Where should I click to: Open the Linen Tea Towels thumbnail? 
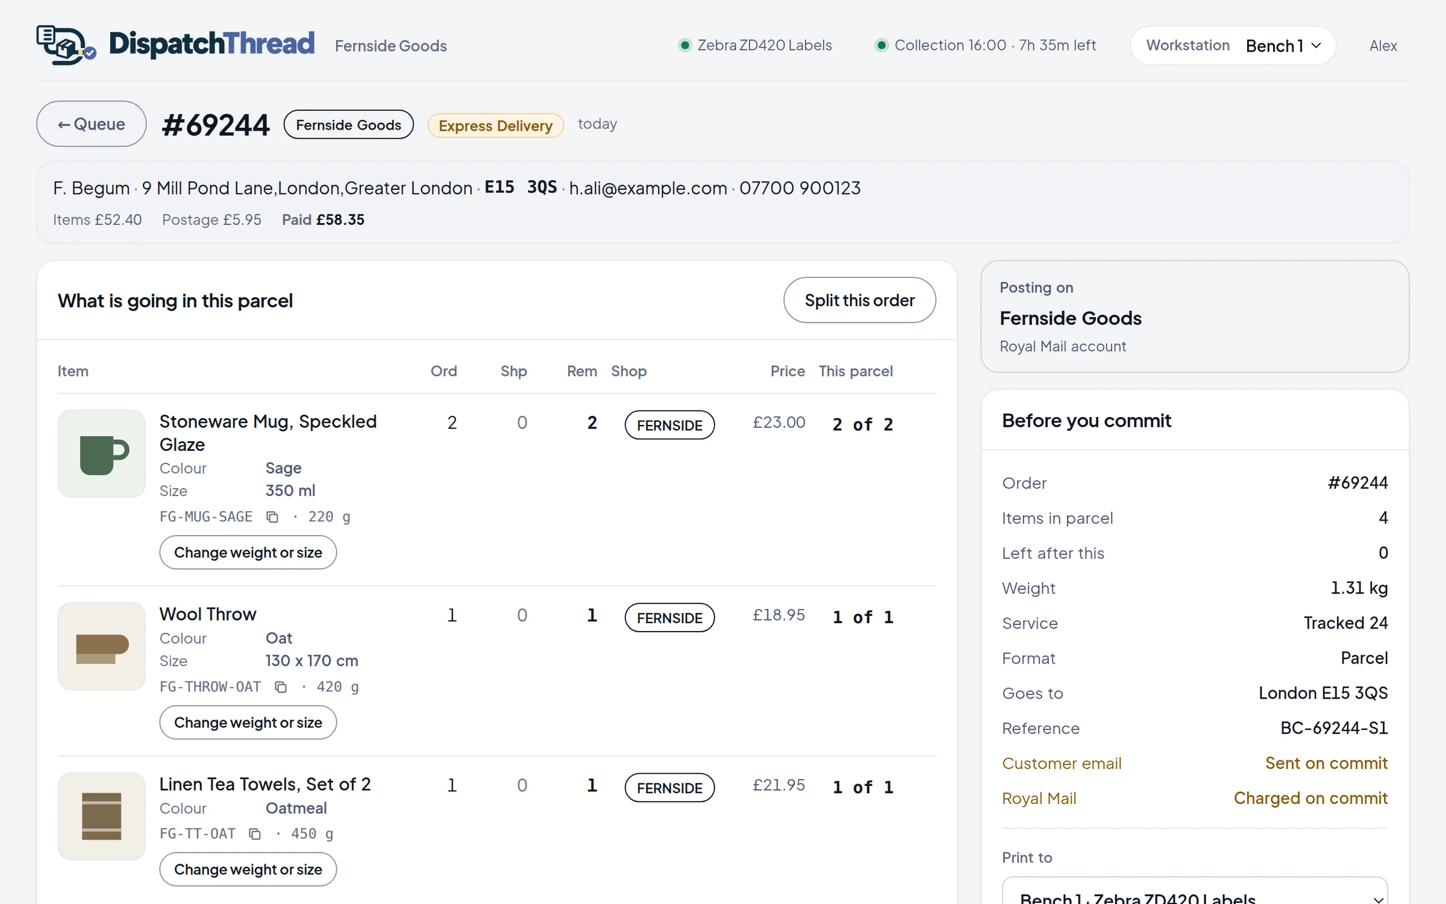coord(101,816)
